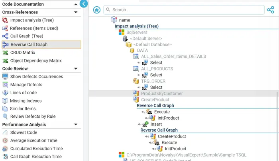
Task: Click the Default Server icon
Action: tap(125, 39)
